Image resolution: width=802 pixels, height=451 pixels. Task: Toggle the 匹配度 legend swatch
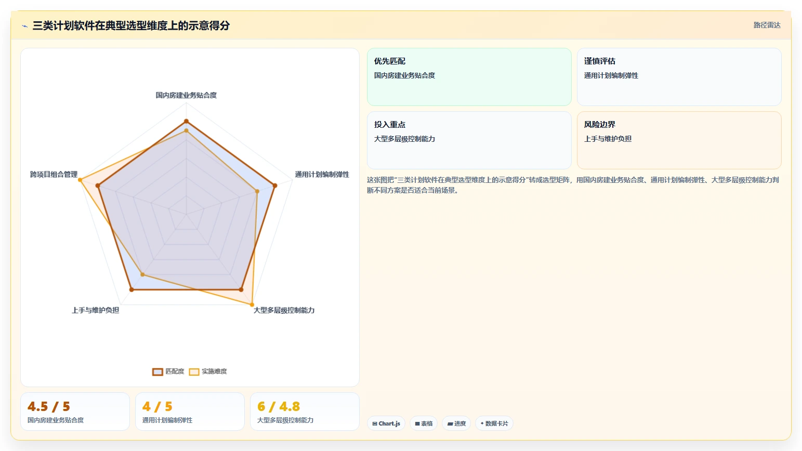157,372
